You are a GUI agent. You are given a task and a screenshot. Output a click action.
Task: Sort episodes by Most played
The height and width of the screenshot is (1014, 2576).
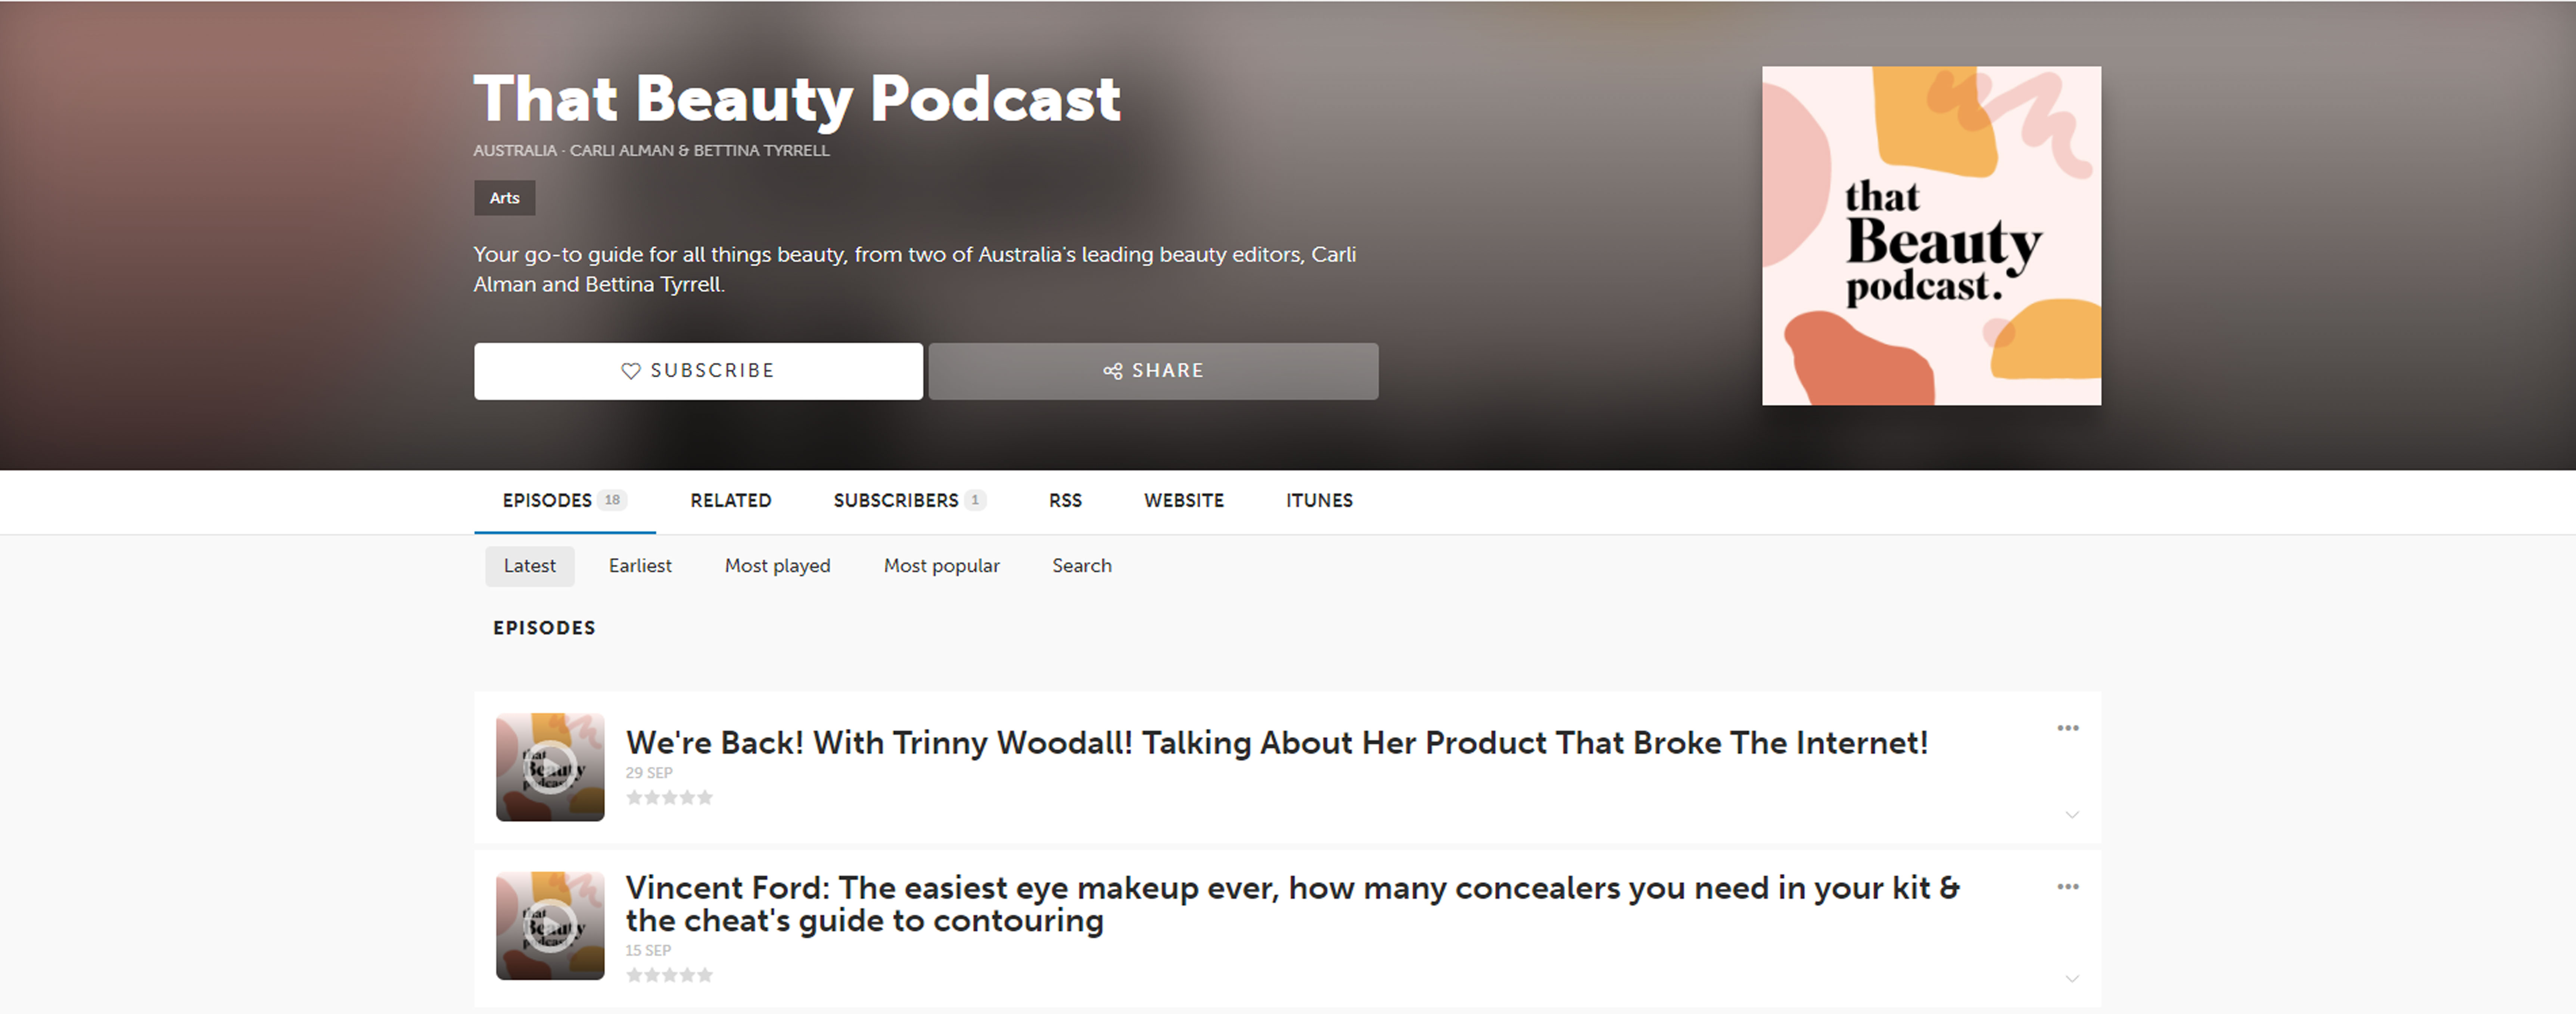click(777, 566)
